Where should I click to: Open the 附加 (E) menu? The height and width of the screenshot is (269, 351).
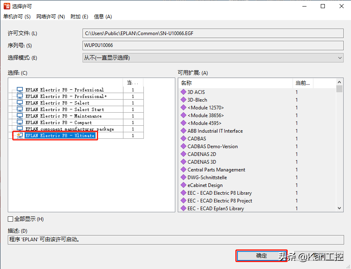(79, 17)
